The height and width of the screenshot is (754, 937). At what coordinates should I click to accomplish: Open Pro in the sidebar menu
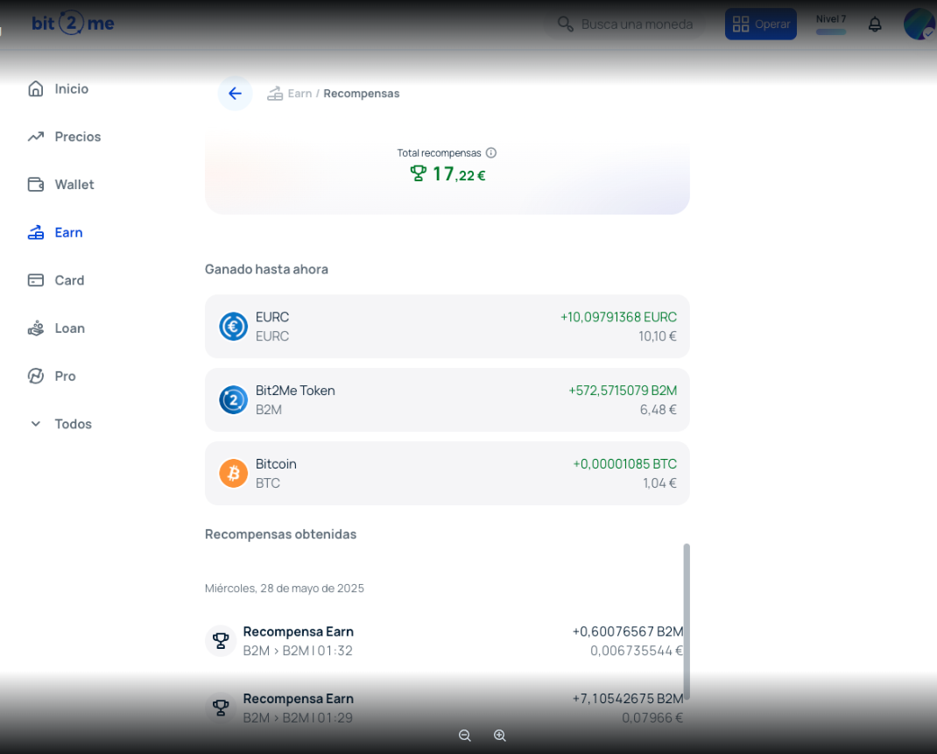pyautogui.click(x=65, y=376)
